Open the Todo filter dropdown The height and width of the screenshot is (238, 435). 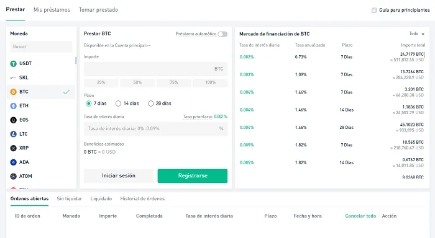click(x=417, y=33)
